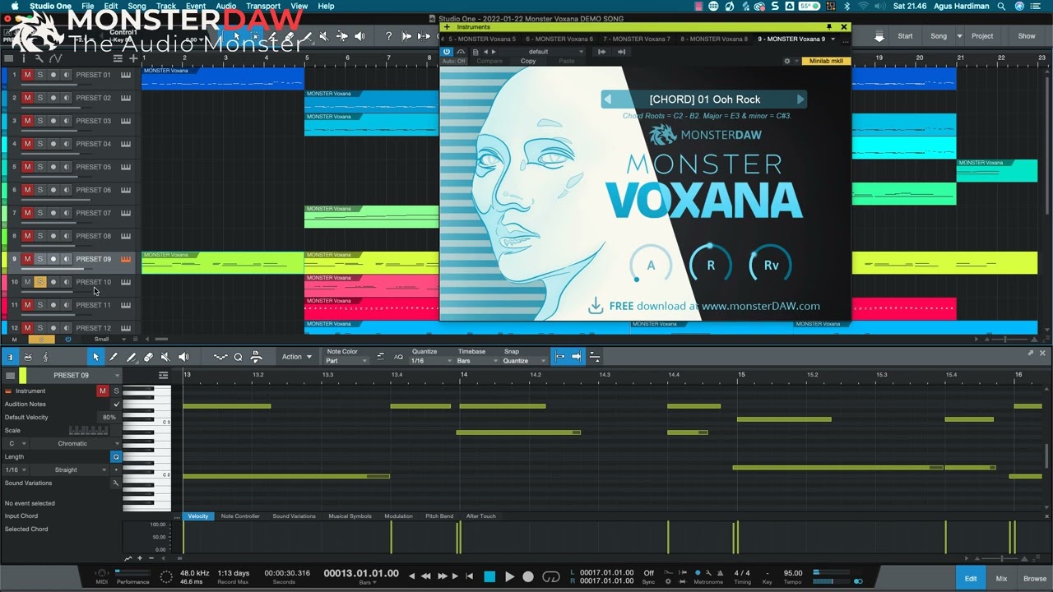This screenshot has width=1053, height=592.
Task: Select the Line draw tool in editor
Action: point(131,357)
